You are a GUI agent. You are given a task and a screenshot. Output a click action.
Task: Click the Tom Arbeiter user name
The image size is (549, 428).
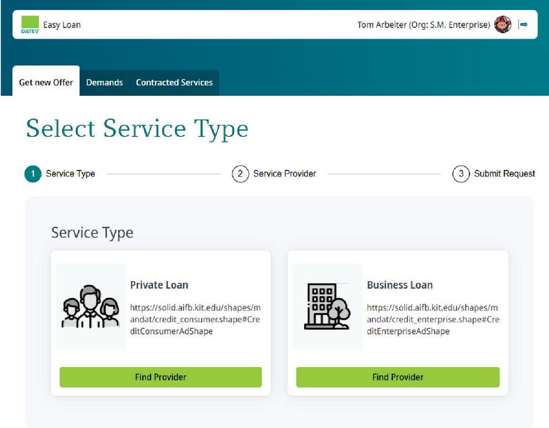tap(424, 25)
